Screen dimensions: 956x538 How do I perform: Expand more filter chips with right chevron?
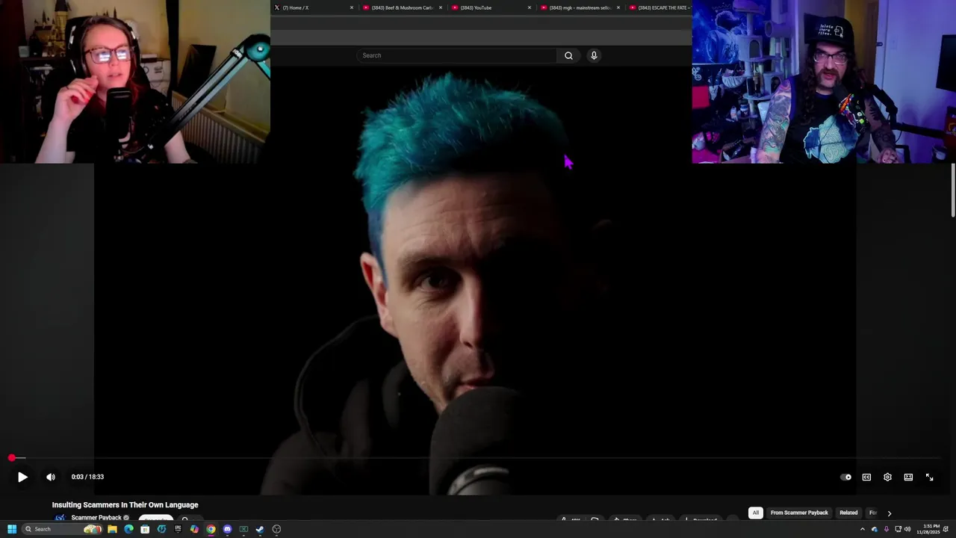[889, 513]
